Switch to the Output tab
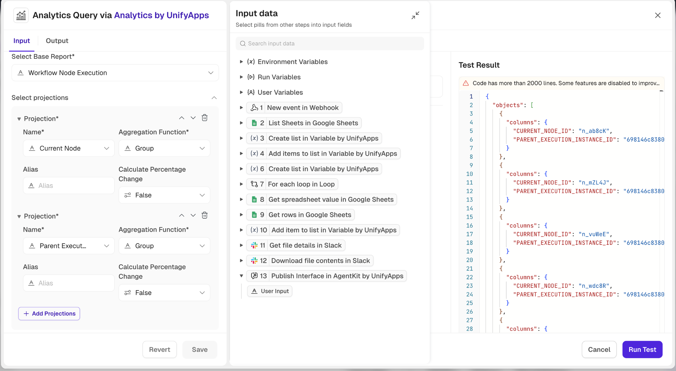This screenshot has width=676, height=371. [x=57, y=41]
